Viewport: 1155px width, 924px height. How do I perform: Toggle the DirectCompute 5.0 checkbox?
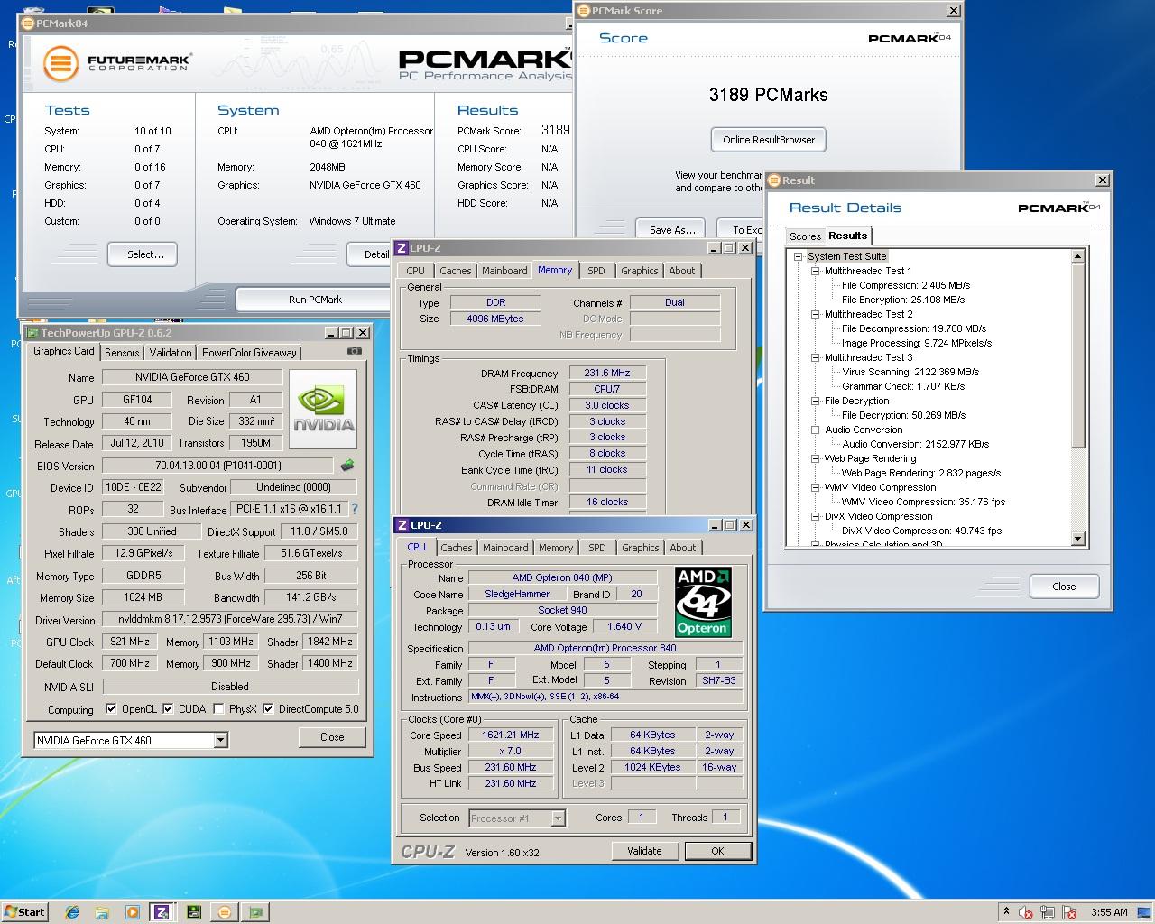268,708
